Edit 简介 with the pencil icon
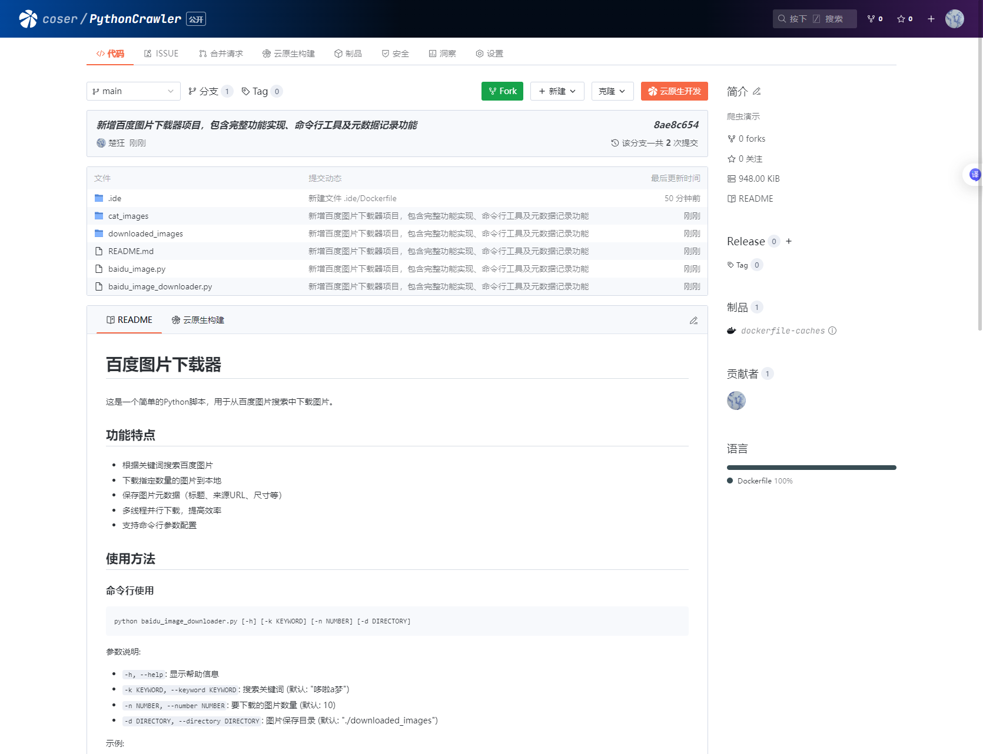Viewport: 983px width, 754px height. point(757,91)
